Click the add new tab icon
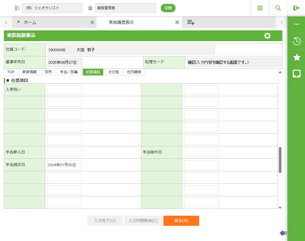 click(x=191, y=22)
